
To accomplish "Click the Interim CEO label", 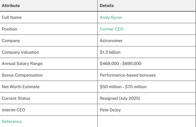I will 13,110.
